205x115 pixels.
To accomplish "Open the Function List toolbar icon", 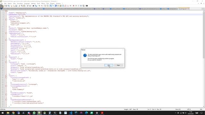I will point(65,6).
